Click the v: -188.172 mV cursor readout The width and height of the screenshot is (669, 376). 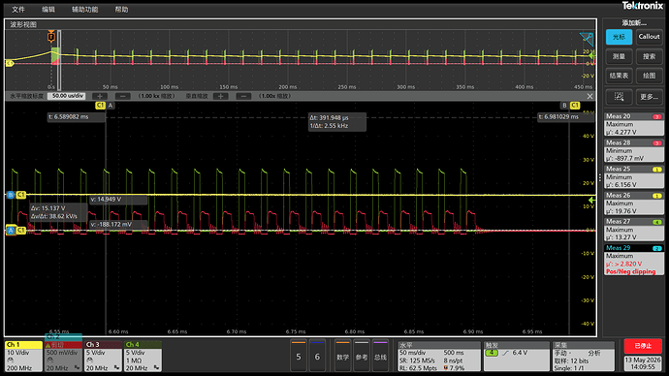[118, 224]
